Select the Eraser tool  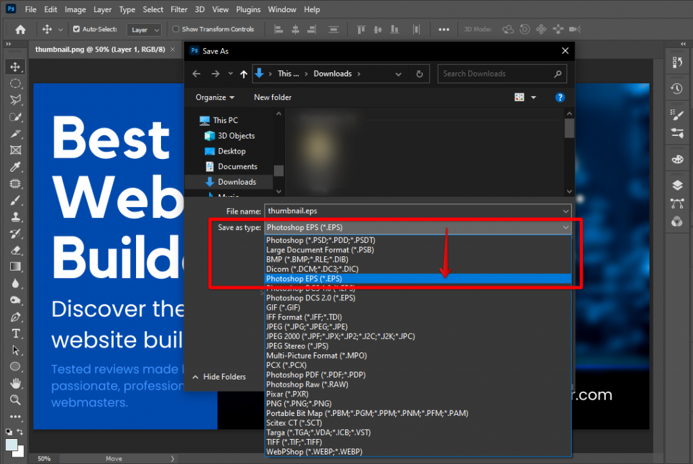coord(15,250)
